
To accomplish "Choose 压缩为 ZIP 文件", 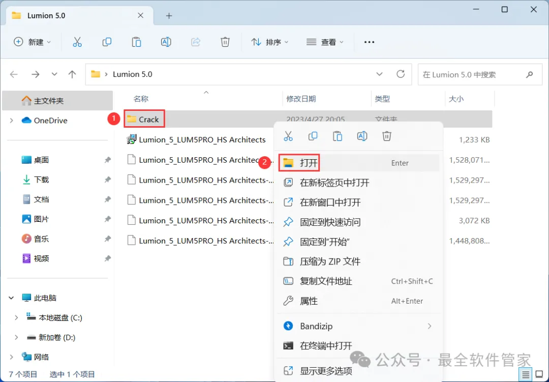I will [358, 261].
